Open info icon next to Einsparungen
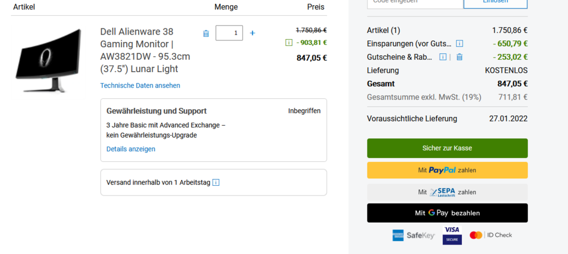The width and height of the screenshot is (568, 254). pos(460,43)
